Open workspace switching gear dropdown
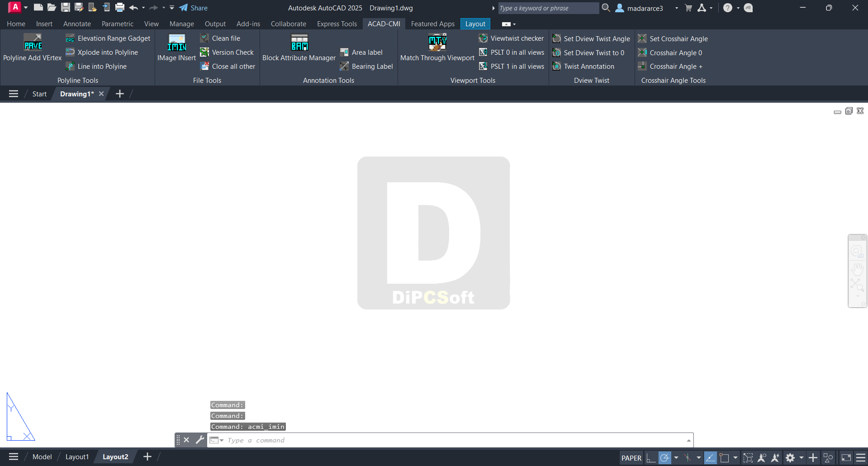868x466 pixels. click(x=802, y=458)
